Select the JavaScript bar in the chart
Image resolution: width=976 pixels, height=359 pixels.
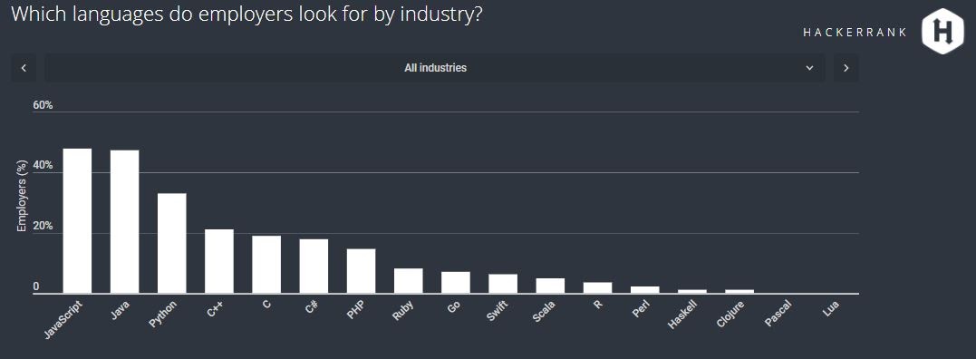[77, 221]
